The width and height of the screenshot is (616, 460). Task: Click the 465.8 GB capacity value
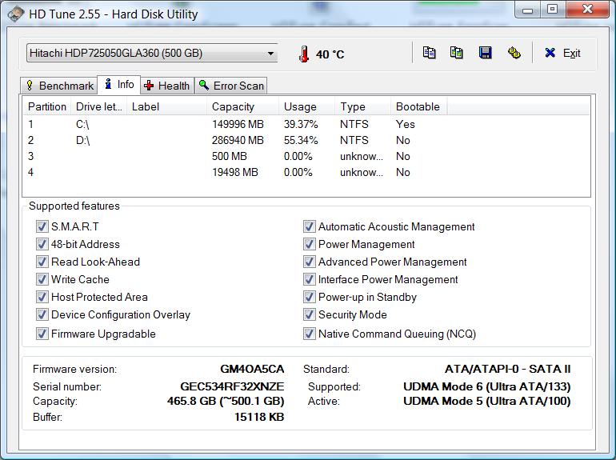pos(226,401)
